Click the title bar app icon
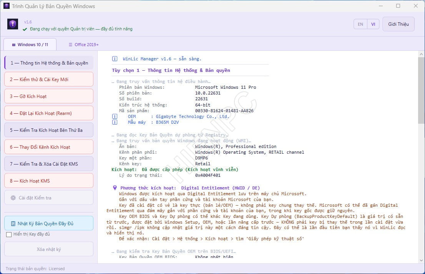The width and height of the screenshot is (425, 274). (x=7, y=6)
